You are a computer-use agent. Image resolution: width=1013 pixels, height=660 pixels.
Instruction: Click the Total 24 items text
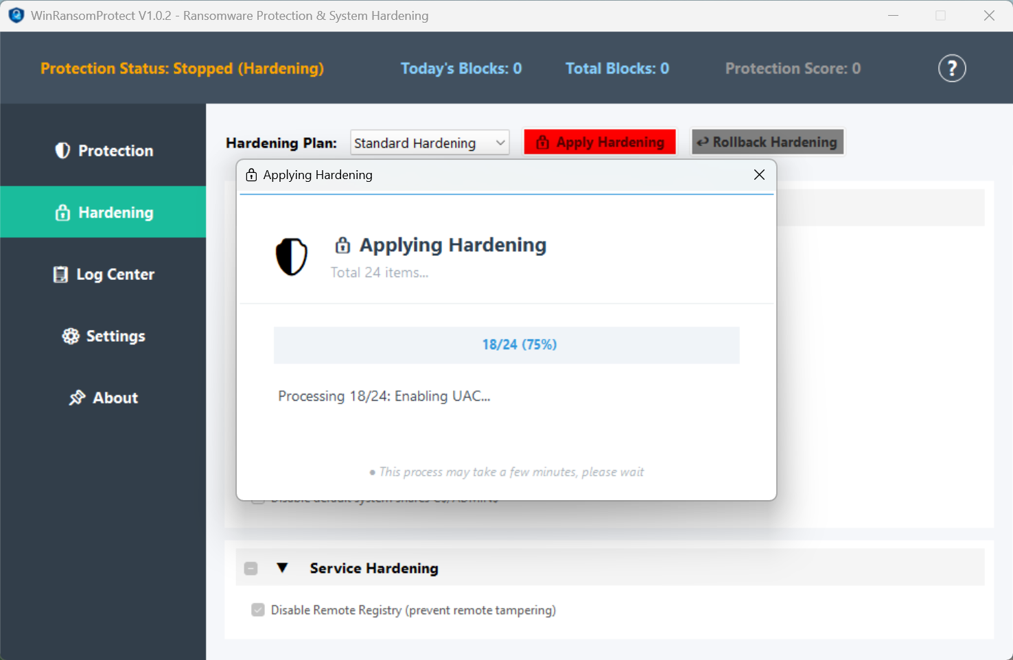point(380,272)
